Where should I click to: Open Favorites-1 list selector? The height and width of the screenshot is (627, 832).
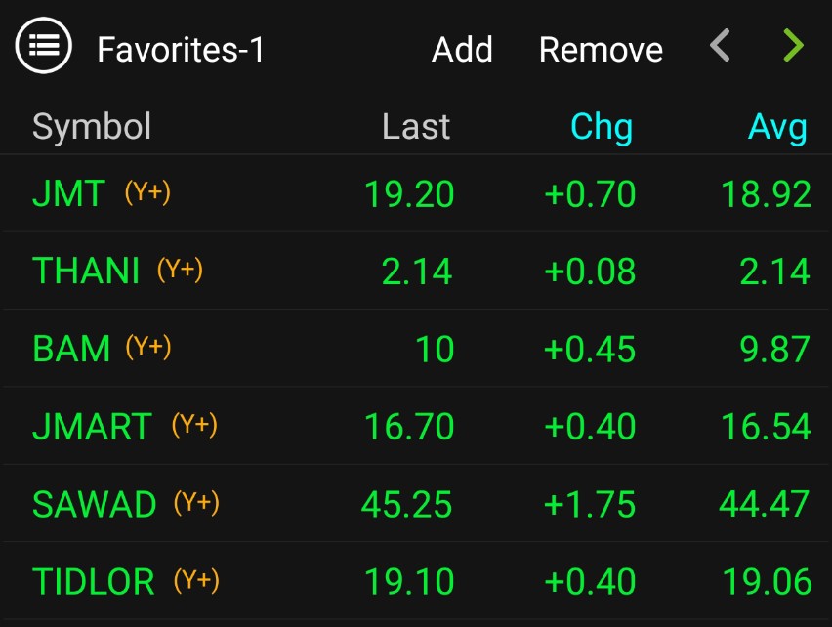(181, 50)
